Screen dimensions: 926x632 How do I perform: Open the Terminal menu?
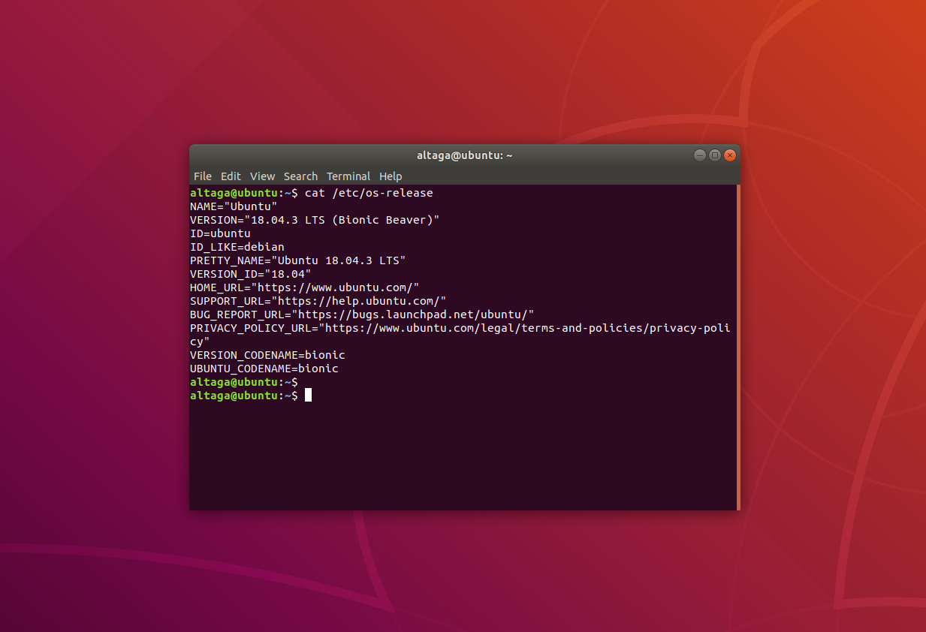(x=348, y=176)
